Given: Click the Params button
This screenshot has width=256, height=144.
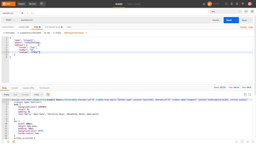Looking at the screenshot, I should point(216,20).
